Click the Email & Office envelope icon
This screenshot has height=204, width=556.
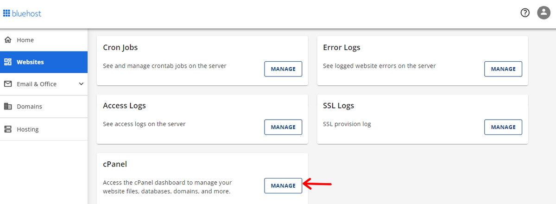pos(8,84)
